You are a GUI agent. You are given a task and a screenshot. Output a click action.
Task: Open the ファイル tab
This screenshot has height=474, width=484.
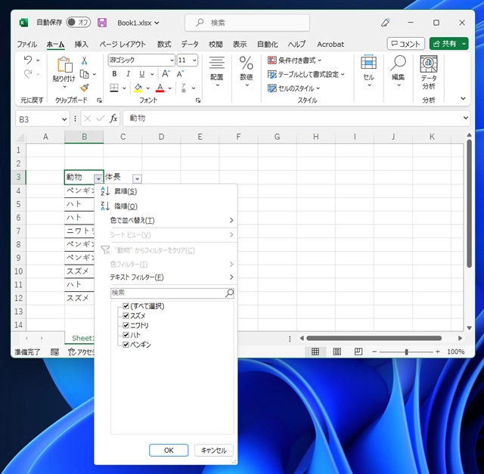pyautogui.click(x=27, y=44)
